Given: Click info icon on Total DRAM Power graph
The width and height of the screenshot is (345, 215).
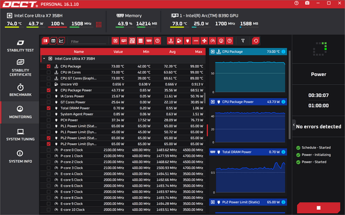Looking at the screenshot, I should (284, 152).
